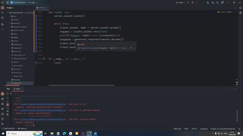Screen dimensions: 243x136
Task: Click main.py breadcrumb in the navigation bar
Action: pyautogui.click(x=22, y=128)
